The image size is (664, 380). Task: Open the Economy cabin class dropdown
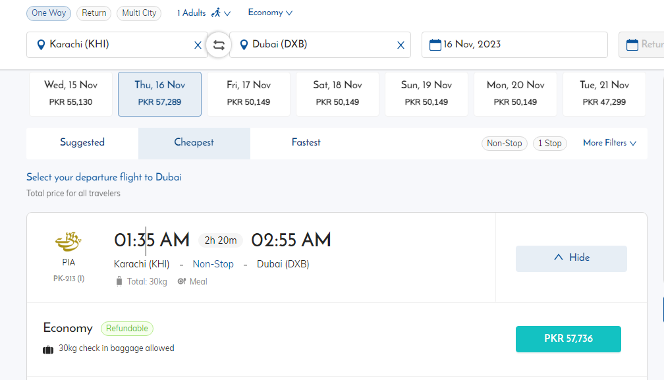(270, 13)
